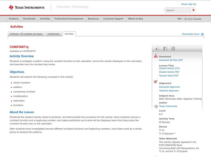Download All Files as ZIP
The height and width of the screenshot is (157, 211).
(171, 60)
